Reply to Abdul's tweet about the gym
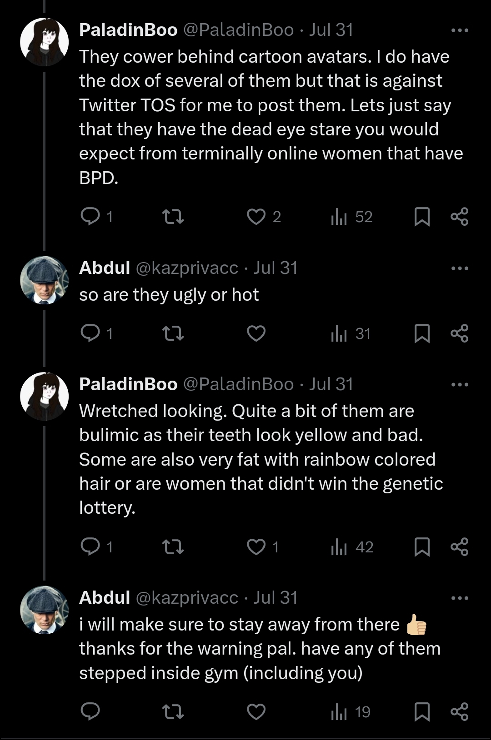Viewport: 491px width, 740px height. (90, 711)
